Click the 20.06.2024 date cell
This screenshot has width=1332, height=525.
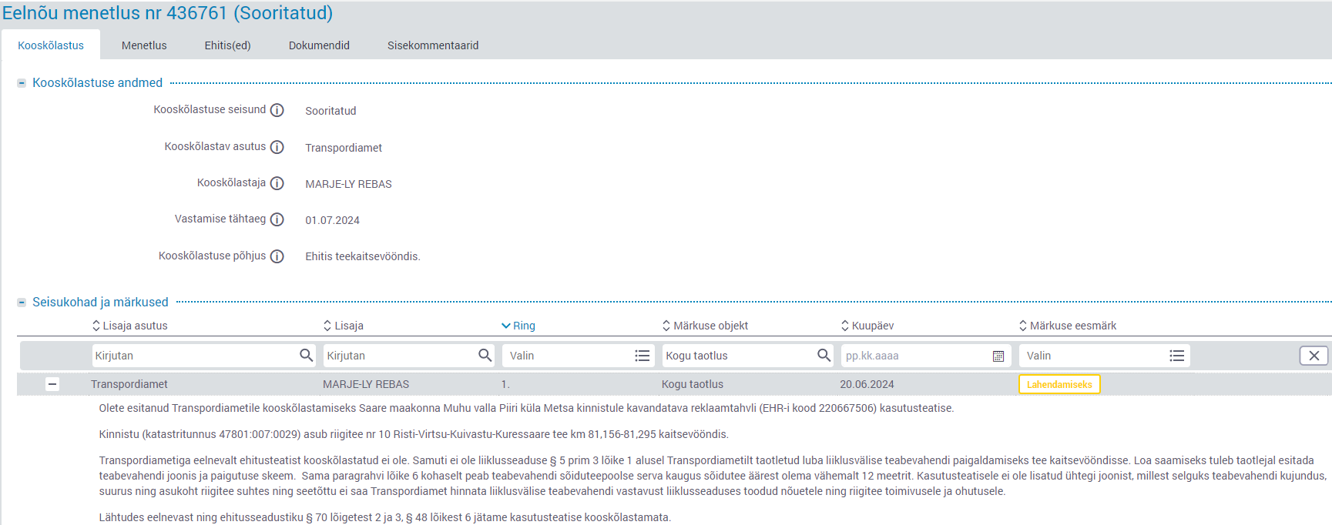coord(867,384)
